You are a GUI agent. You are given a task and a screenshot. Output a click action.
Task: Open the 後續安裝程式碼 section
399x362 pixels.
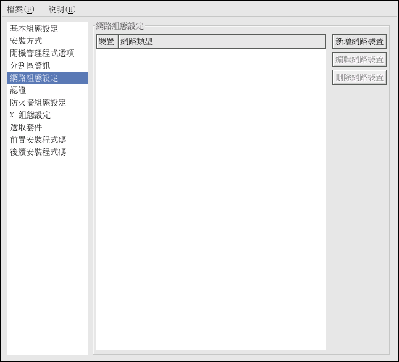[38, 152]
